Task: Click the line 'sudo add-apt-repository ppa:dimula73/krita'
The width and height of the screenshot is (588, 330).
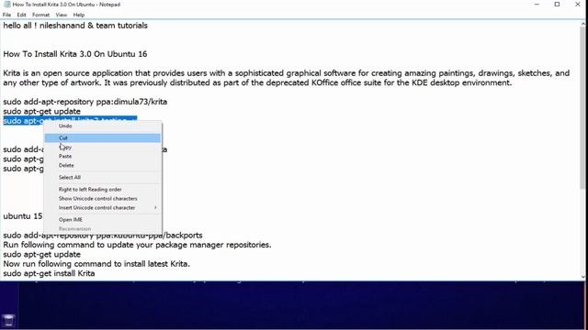Action: [85, 102]
